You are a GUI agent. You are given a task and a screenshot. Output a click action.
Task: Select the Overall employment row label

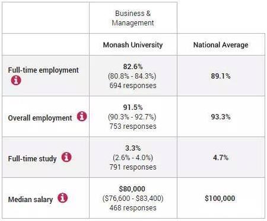pos(40,118)
